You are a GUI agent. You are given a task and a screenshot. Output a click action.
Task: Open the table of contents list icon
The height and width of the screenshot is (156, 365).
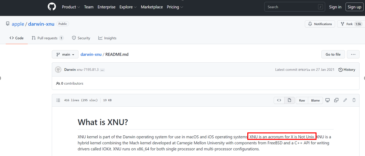(58, 100)
